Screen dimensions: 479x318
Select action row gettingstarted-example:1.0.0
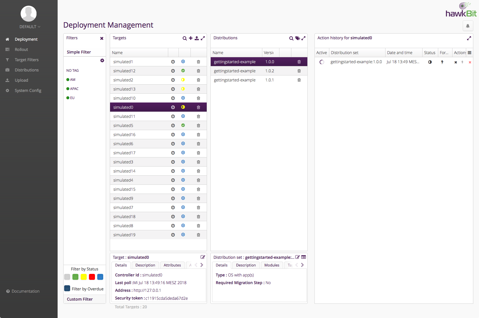coord(394,62)
